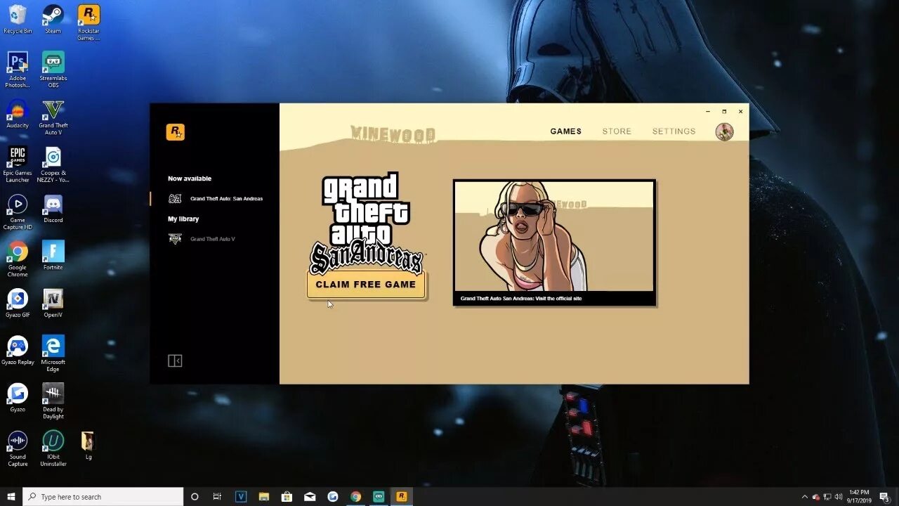Viewport: 899px width, 506px height.
Task: Select the Game Capture HD desktop icon
Action: [18, 212]
